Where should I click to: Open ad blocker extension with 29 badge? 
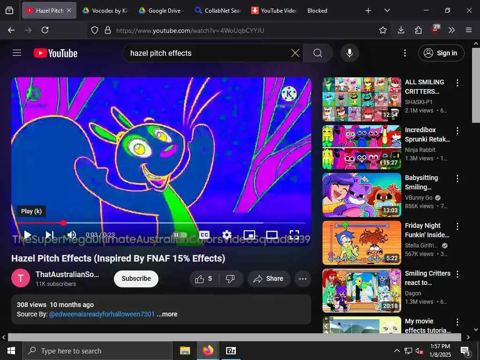(x=435, y=30)
